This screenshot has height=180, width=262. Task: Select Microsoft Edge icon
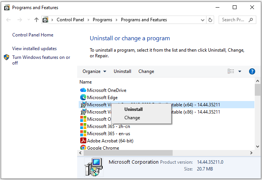[83, 97]
